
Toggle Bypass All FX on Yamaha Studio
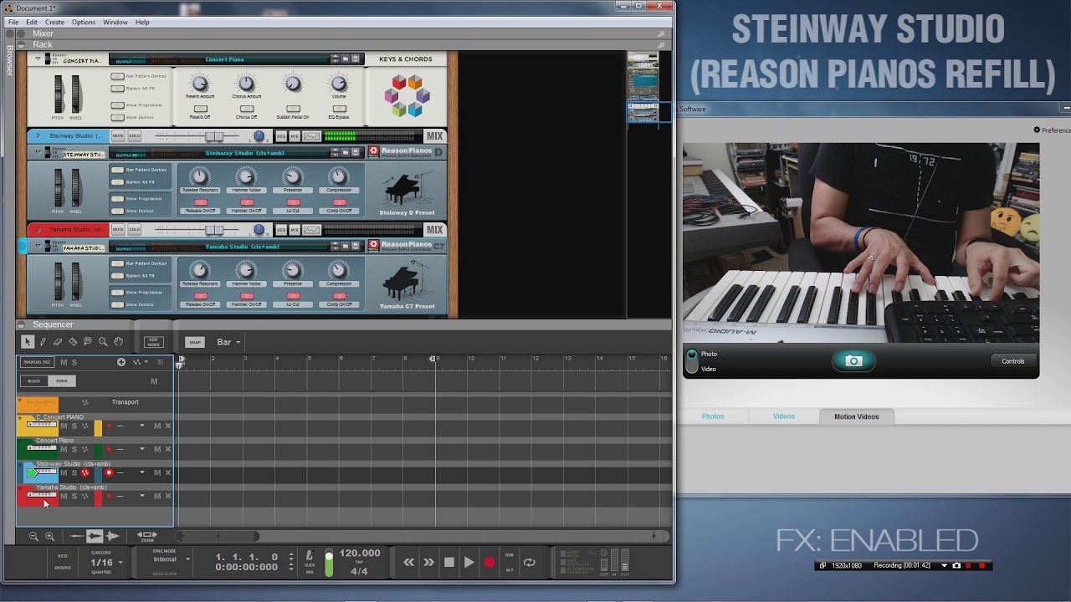click(x=117, y=275)
